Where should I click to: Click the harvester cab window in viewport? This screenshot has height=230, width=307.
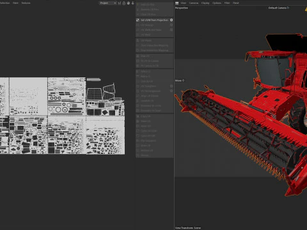[x=269, y=72]
